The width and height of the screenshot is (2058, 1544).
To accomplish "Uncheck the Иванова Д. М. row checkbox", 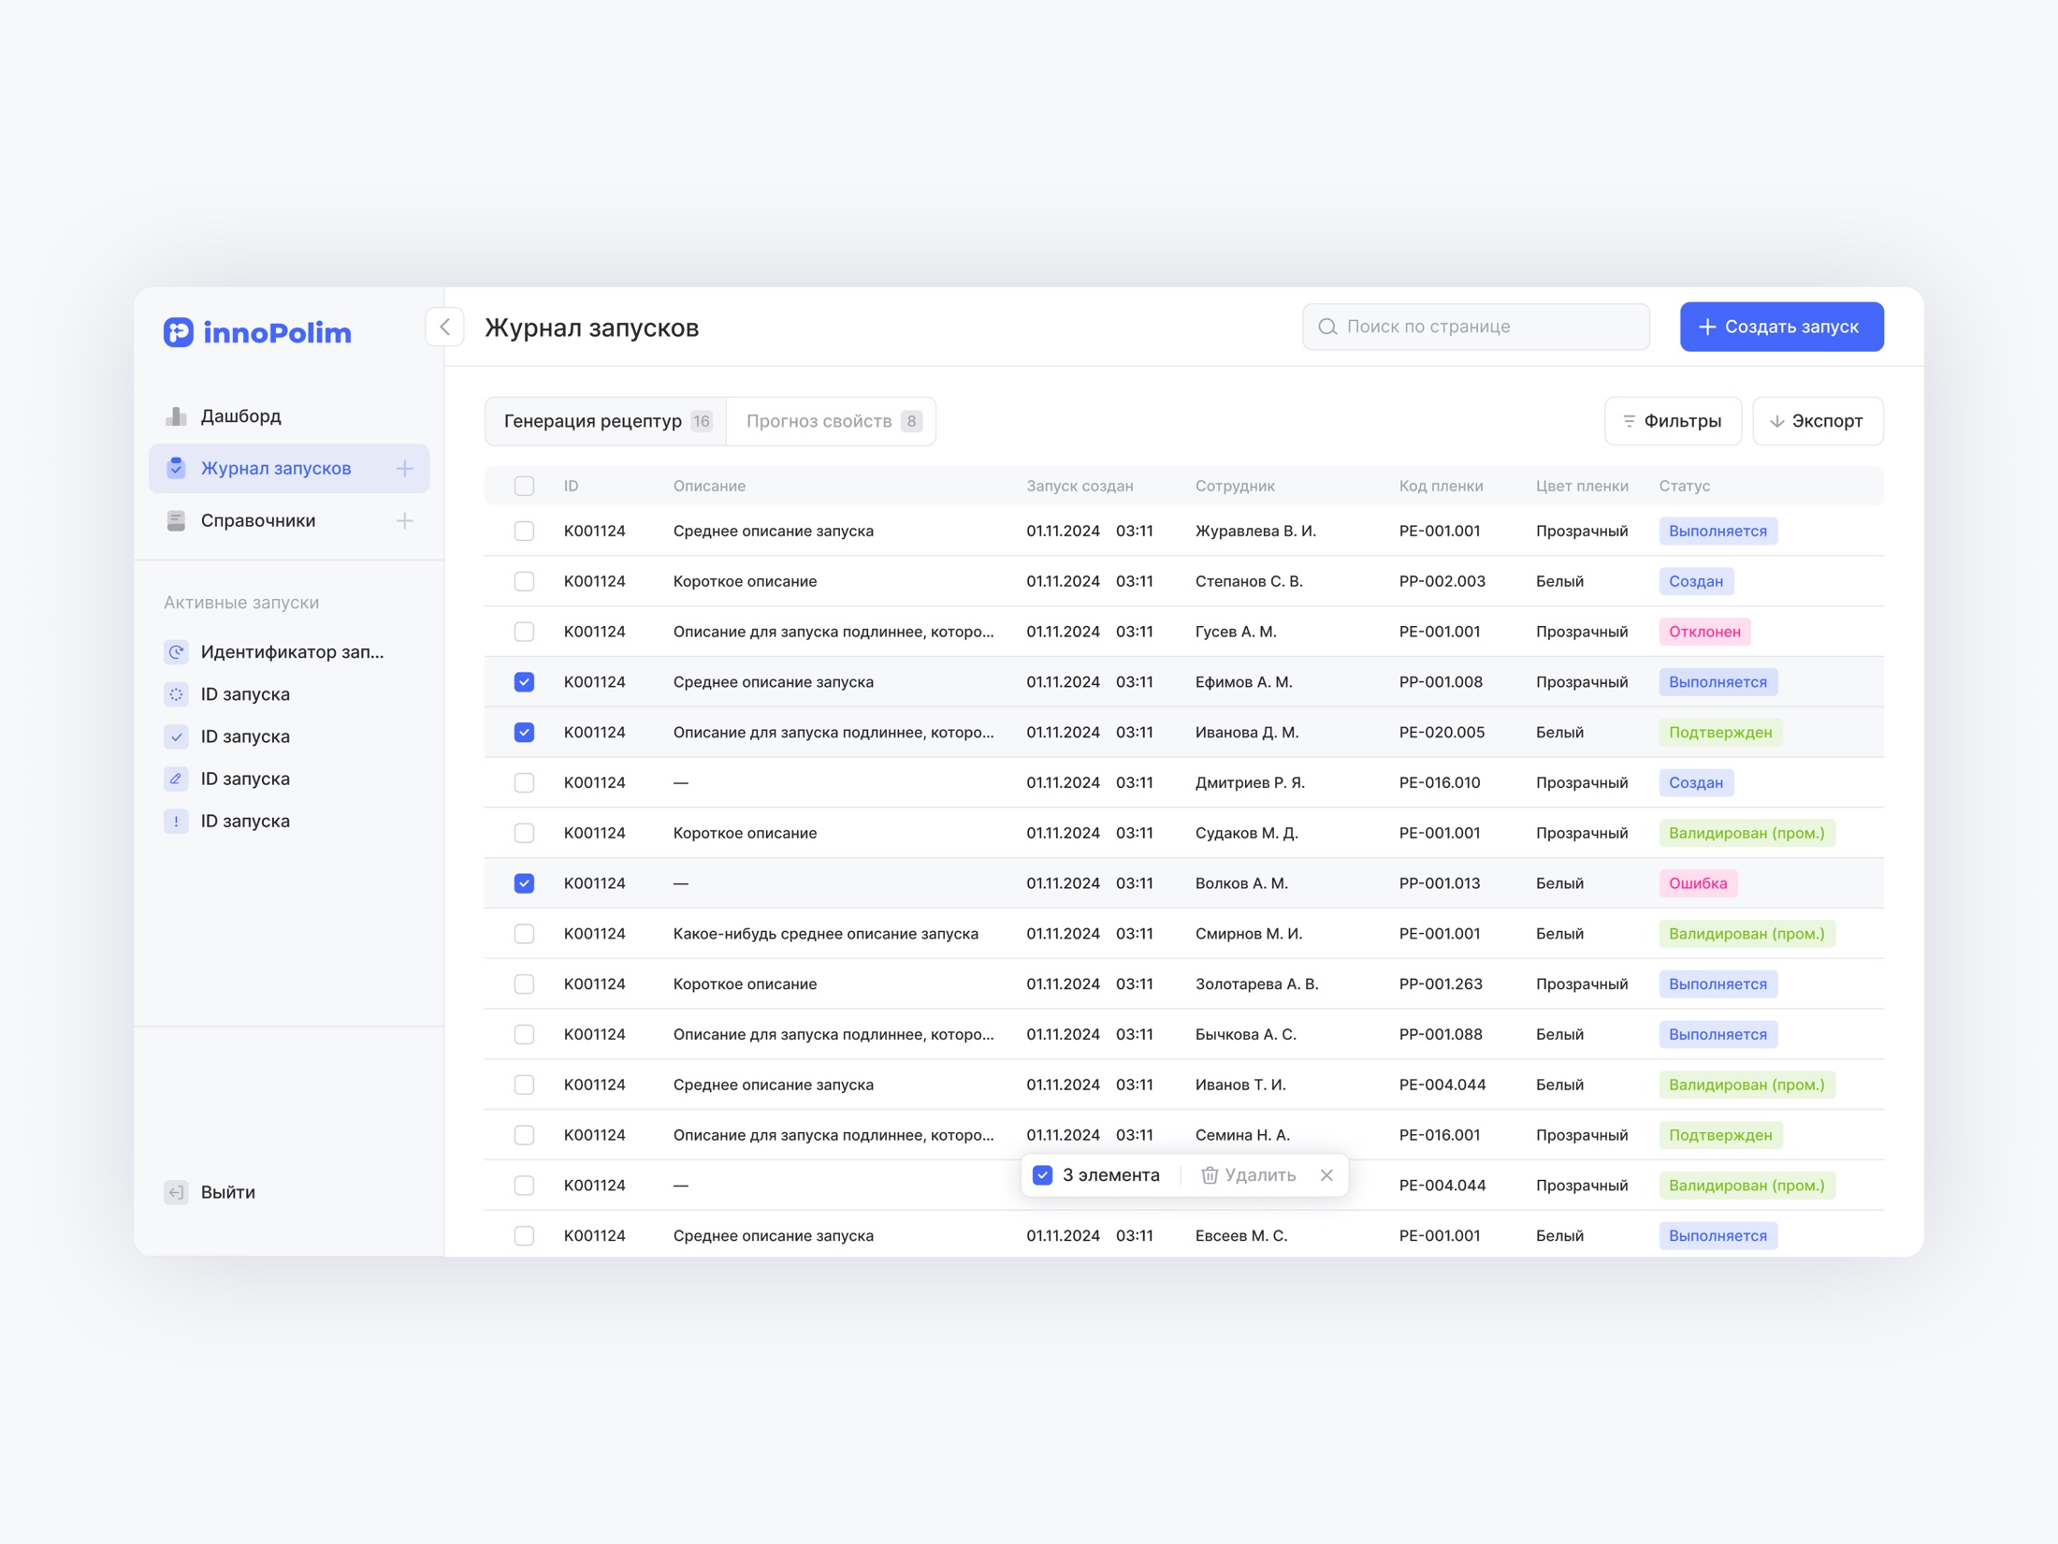I will click(x=524, y=732).
